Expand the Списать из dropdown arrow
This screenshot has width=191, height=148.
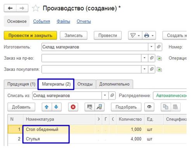coord(105,96)
